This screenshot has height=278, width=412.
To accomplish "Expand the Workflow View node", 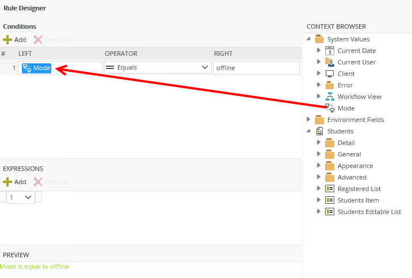I will pyautogui.click(x=318, y=96).
